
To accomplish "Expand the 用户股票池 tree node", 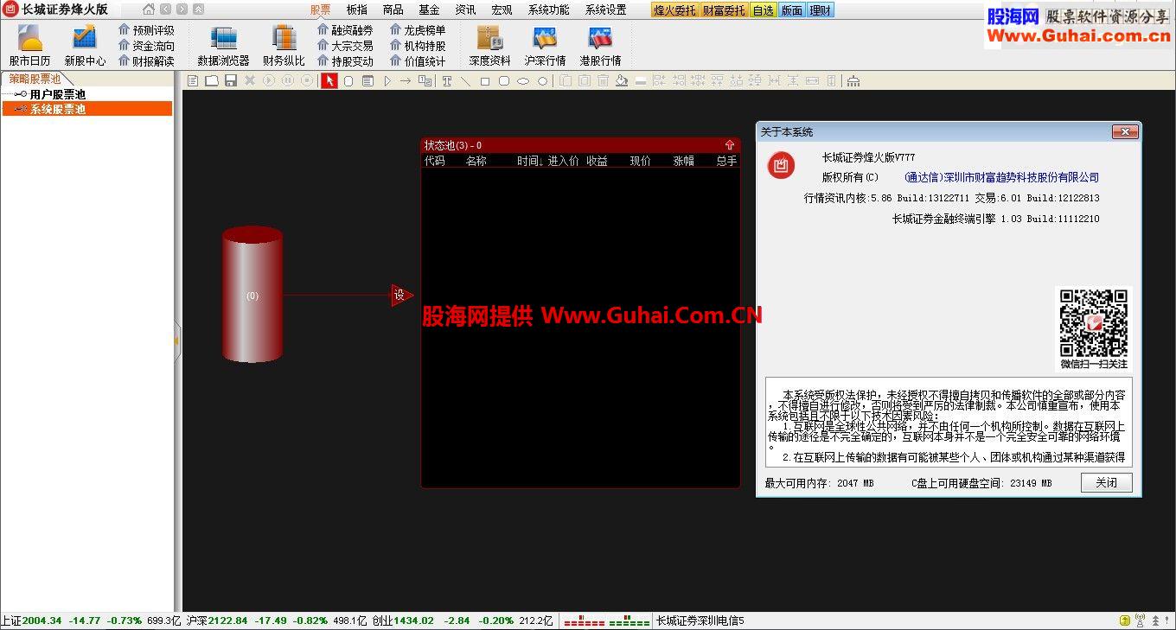I will click(x=20, y=94).
